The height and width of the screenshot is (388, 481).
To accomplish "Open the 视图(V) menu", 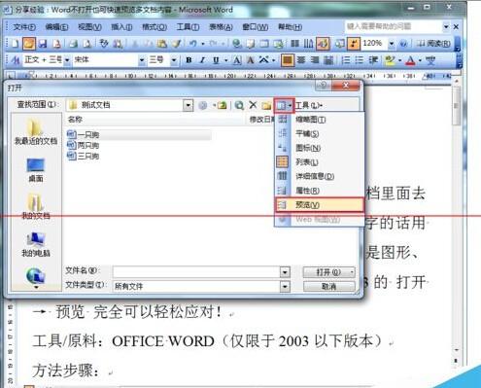I will (x=89, y=27).
